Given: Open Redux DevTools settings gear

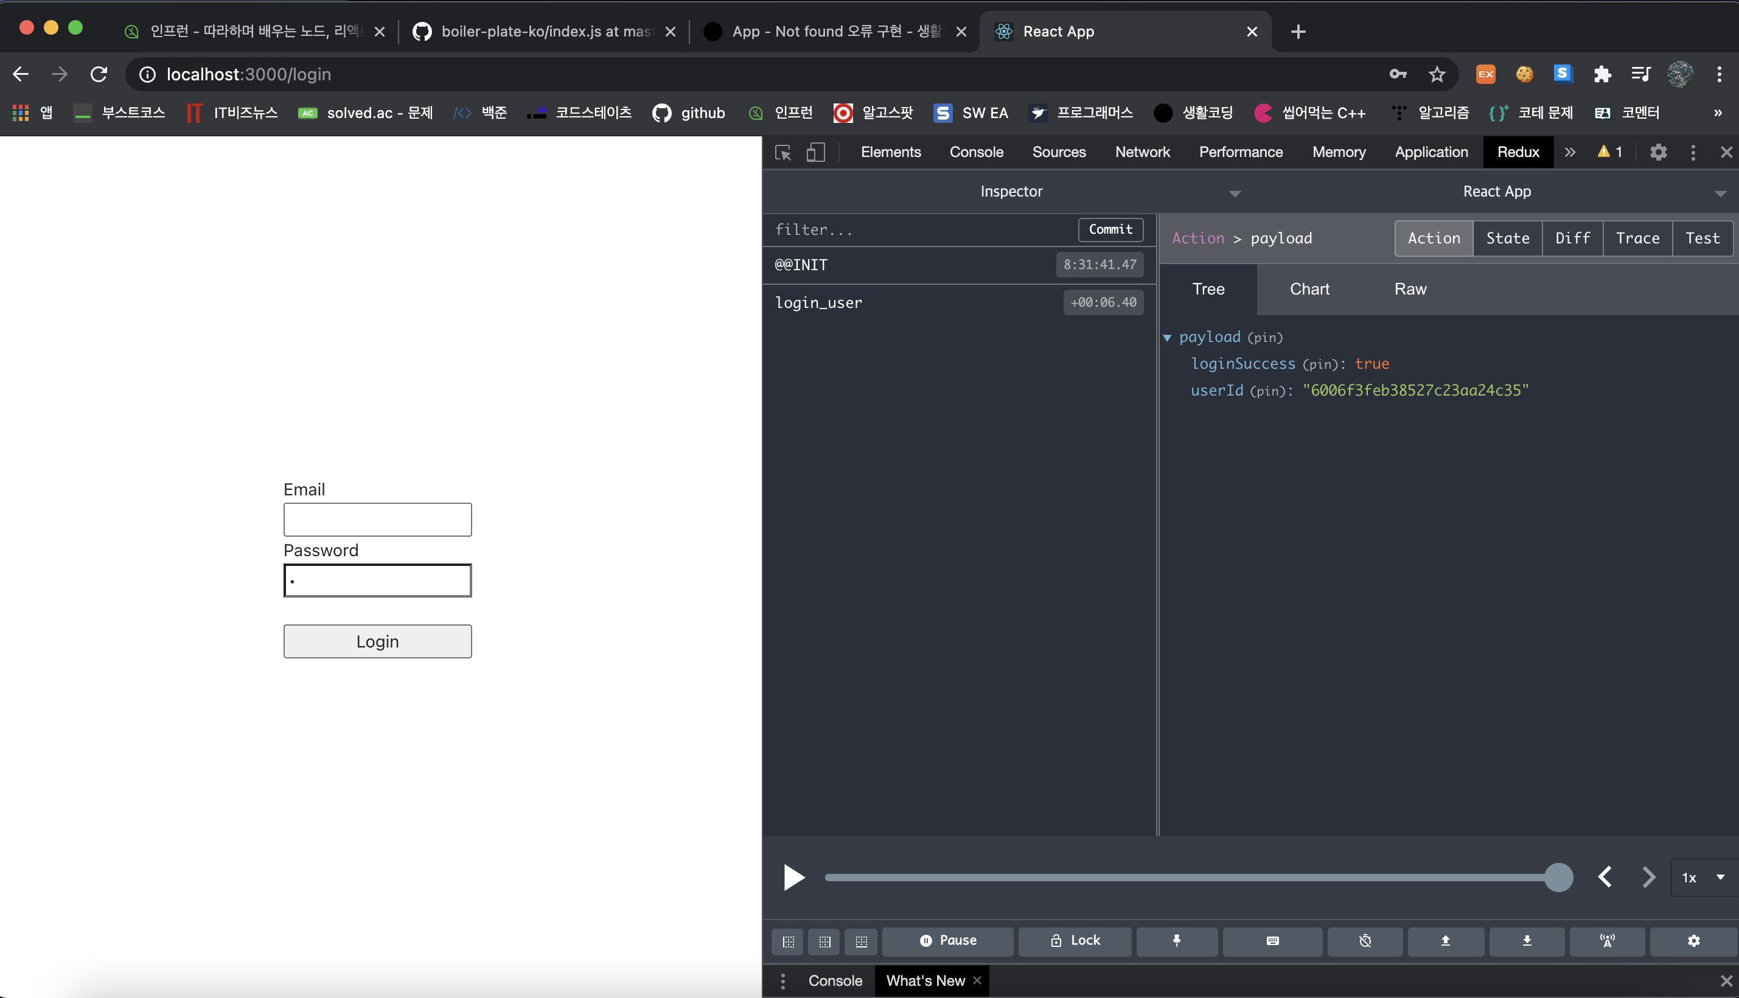Looking at the screenshot, I should pos(1693,940).
